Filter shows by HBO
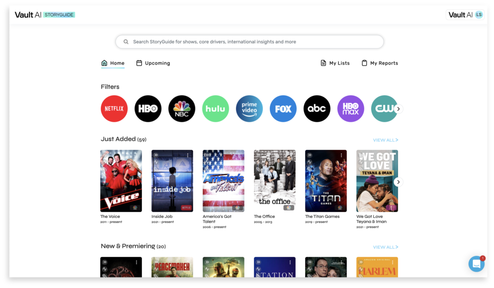The image size is (494, 288). [148, 109]
